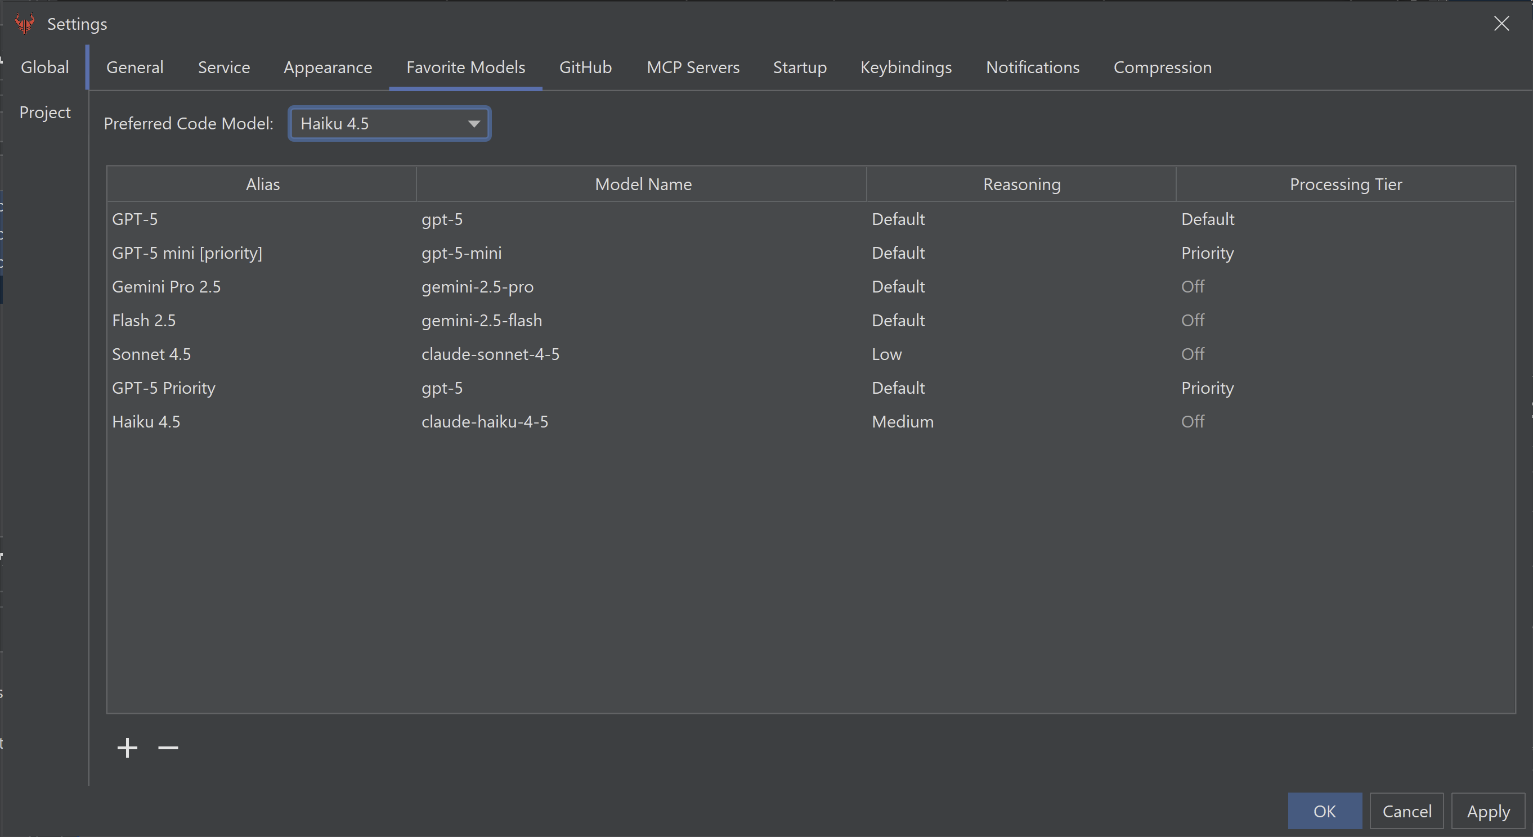
Task: Click the OK button
Action: click(1324, 812)
